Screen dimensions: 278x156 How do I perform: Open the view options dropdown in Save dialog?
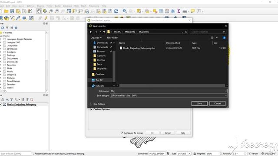pyautogui.click(x=217, y=38)
